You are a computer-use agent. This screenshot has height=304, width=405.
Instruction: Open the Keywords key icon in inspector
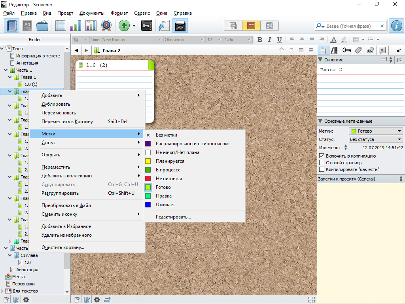pos(347,50)
